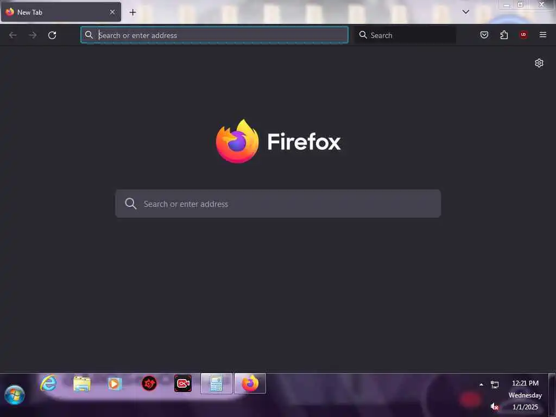
Task: Open the red camera recorder taskbar app
Action: pyautogui.click(x=183, y=383)
